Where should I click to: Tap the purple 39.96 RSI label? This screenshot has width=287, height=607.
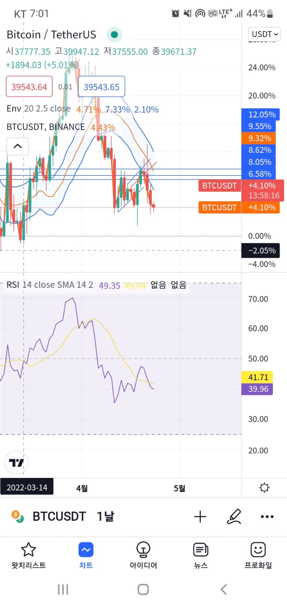tap(258, 389)
